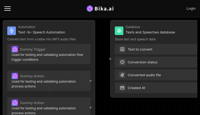Viewport: 200px width, 115px height.
Task: Click the green hash Database icon
Action: tap(119, 31)
